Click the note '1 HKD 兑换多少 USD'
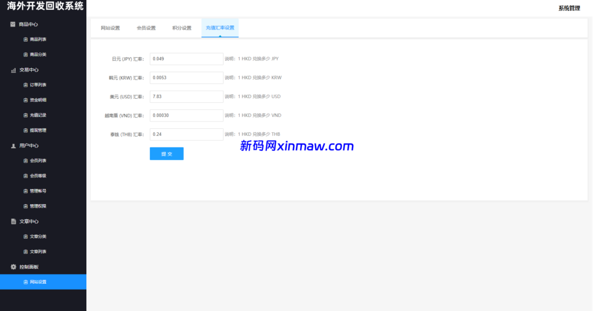Screen dimensions: 593x311 pos(259,97)
